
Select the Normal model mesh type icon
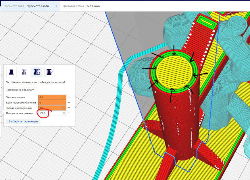click(11, 72)
